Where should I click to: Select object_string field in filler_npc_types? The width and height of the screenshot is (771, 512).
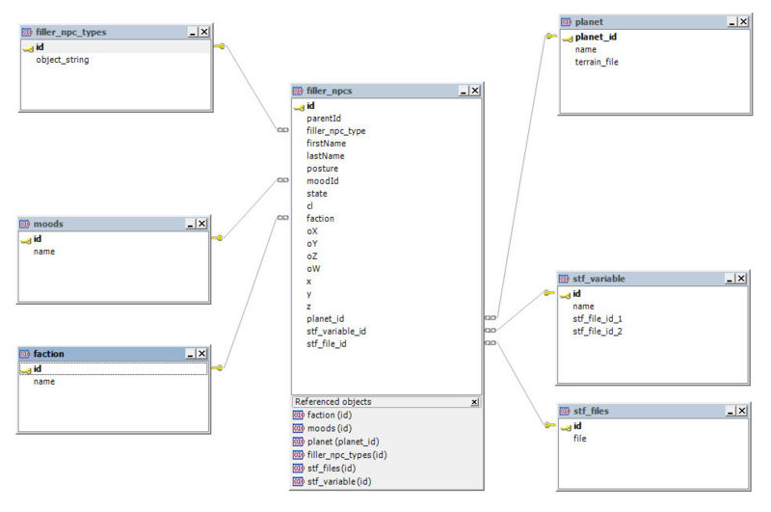(63, 59)
